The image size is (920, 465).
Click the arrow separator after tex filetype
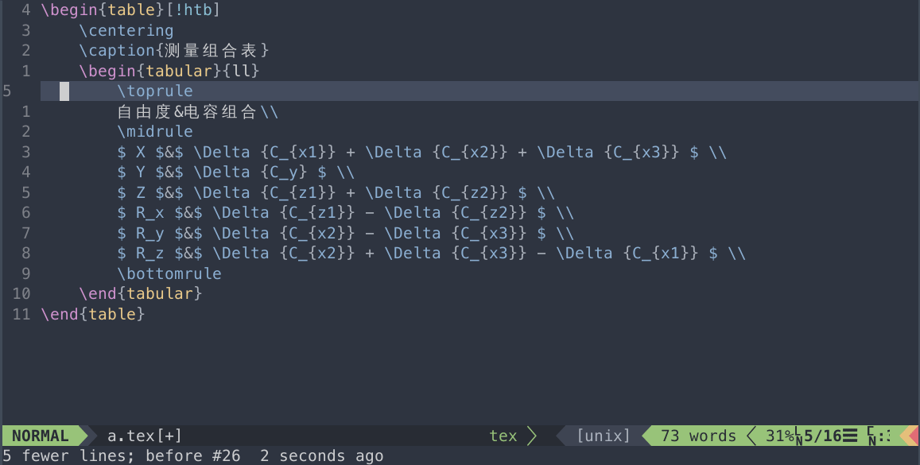click(532, 436)
